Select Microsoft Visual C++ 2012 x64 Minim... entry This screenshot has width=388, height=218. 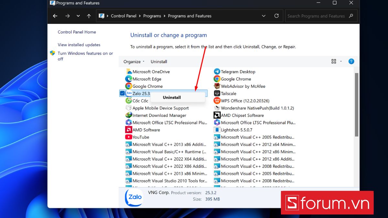point(255,144)
